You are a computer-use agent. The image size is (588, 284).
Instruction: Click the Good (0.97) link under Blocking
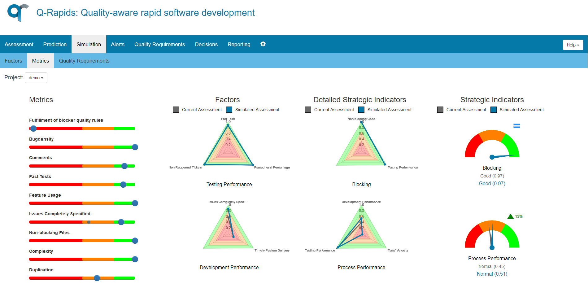(492, 183)
